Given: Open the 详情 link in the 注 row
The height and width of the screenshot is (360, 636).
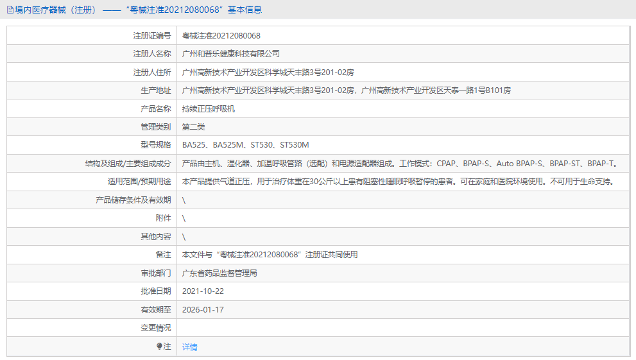Looking at the screenshot, I should click(189, 347).
